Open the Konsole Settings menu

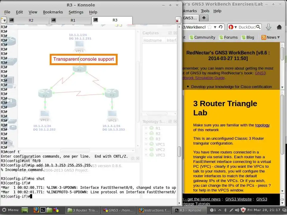click(x=76, y=12)
